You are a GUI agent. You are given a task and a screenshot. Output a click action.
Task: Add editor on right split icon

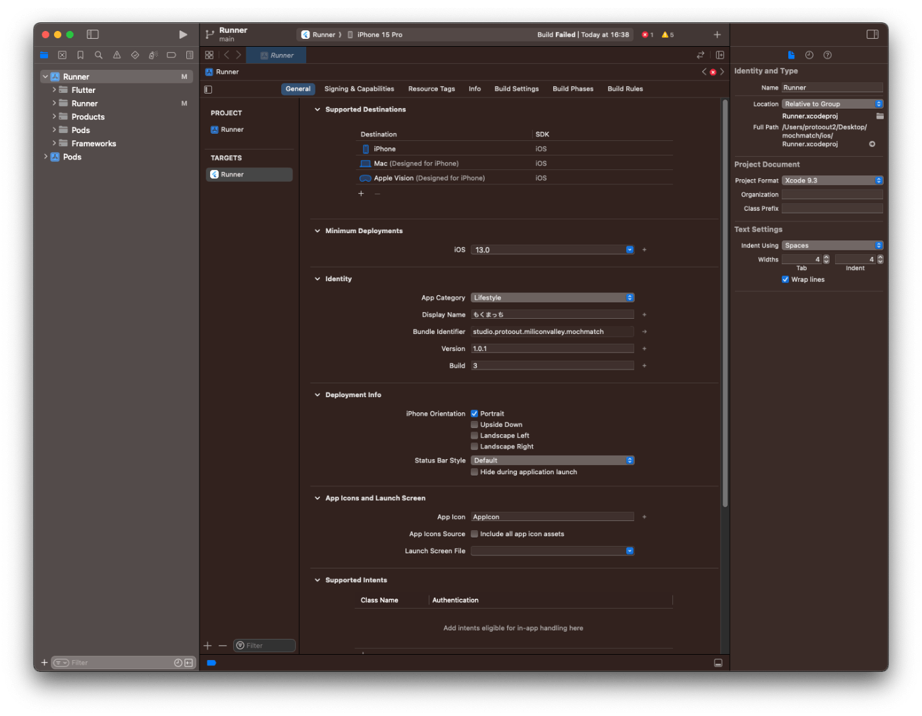click(720, 55)
